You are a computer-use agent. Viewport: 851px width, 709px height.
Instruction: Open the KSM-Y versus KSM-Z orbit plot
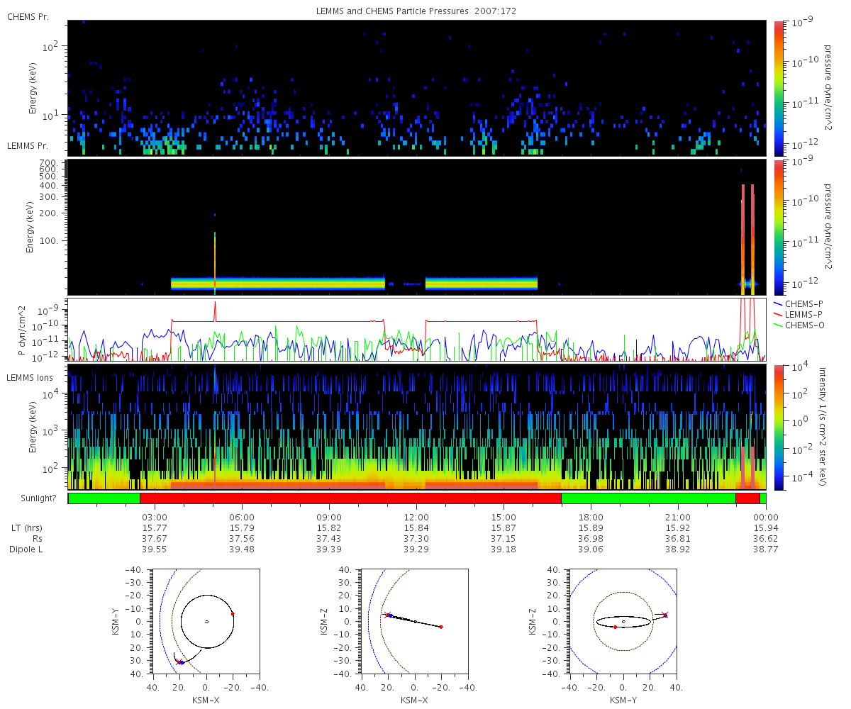coord(623,622)
